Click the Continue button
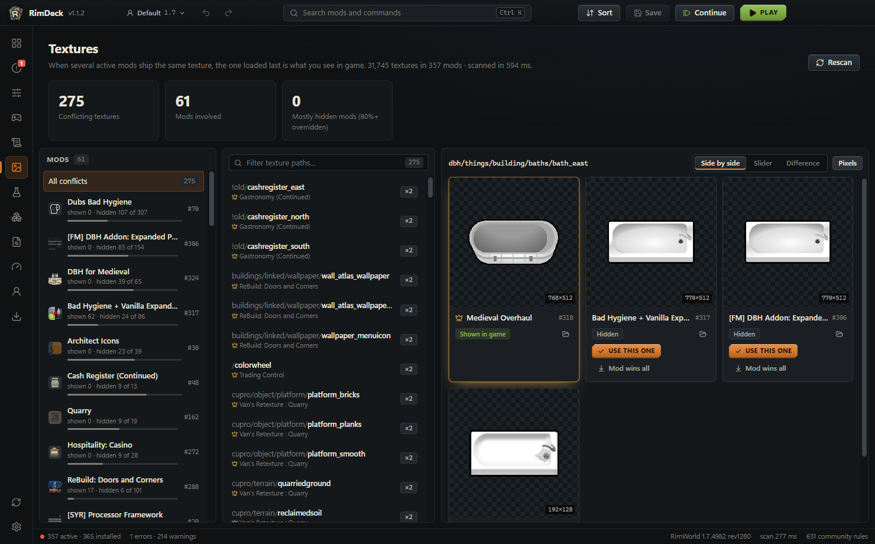 [x=705, y=13]
